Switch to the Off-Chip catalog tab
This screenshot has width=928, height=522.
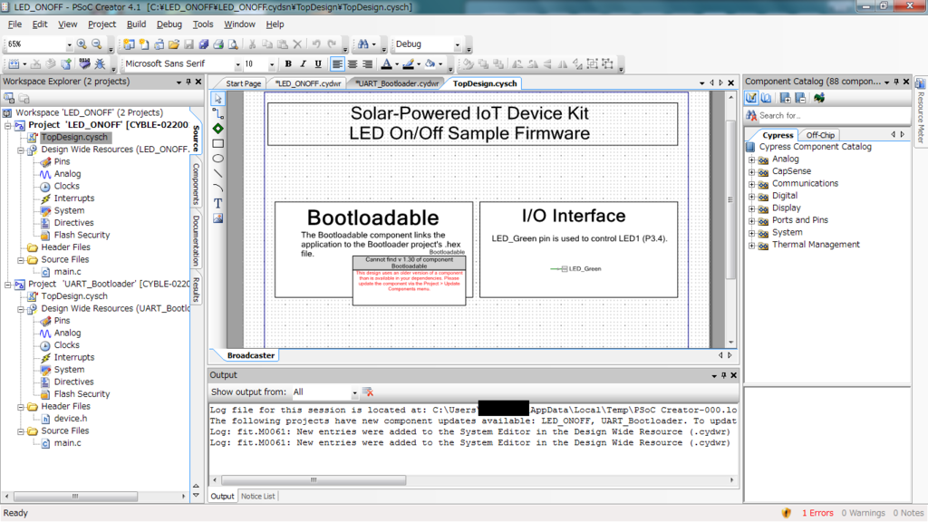click(x=819, y=135)
